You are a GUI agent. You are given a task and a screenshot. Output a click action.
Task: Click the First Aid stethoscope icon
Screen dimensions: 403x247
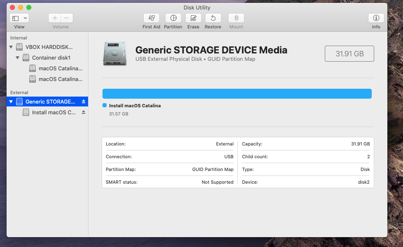(151, 18)
